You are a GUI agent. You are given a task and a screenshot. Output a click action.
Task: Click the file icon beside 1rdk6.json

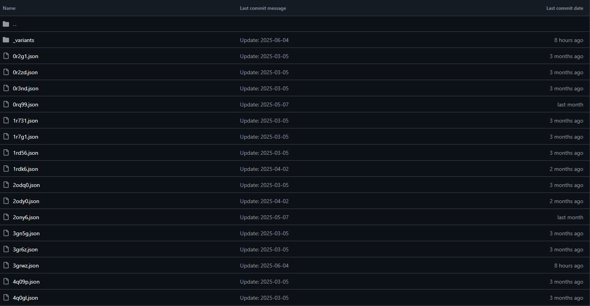pos(6,169)
